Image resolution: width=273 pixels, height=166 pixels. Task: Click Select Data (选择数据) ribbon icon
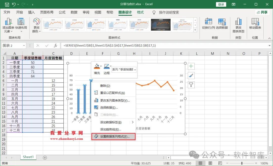tap(222, 24)
